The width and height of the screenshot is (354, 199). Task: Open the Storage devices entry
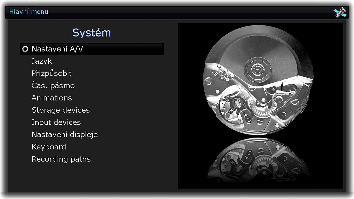click(60, 110)
